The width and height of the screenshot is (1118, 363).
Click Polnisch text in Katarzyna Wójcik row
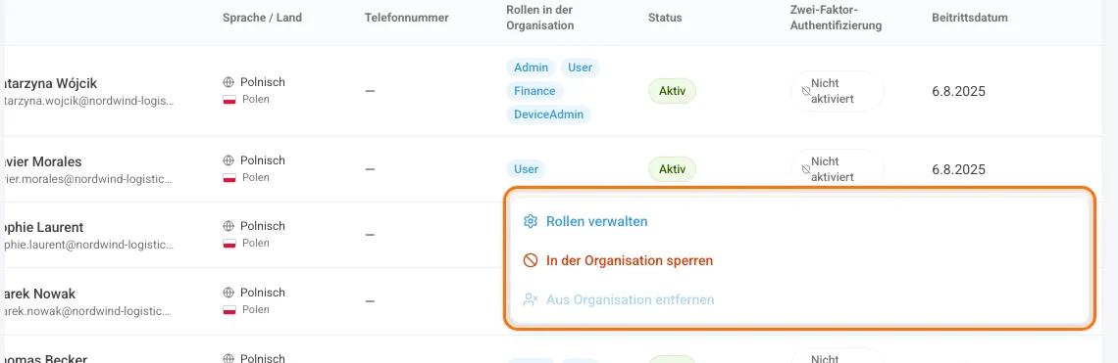coord(263,82)
